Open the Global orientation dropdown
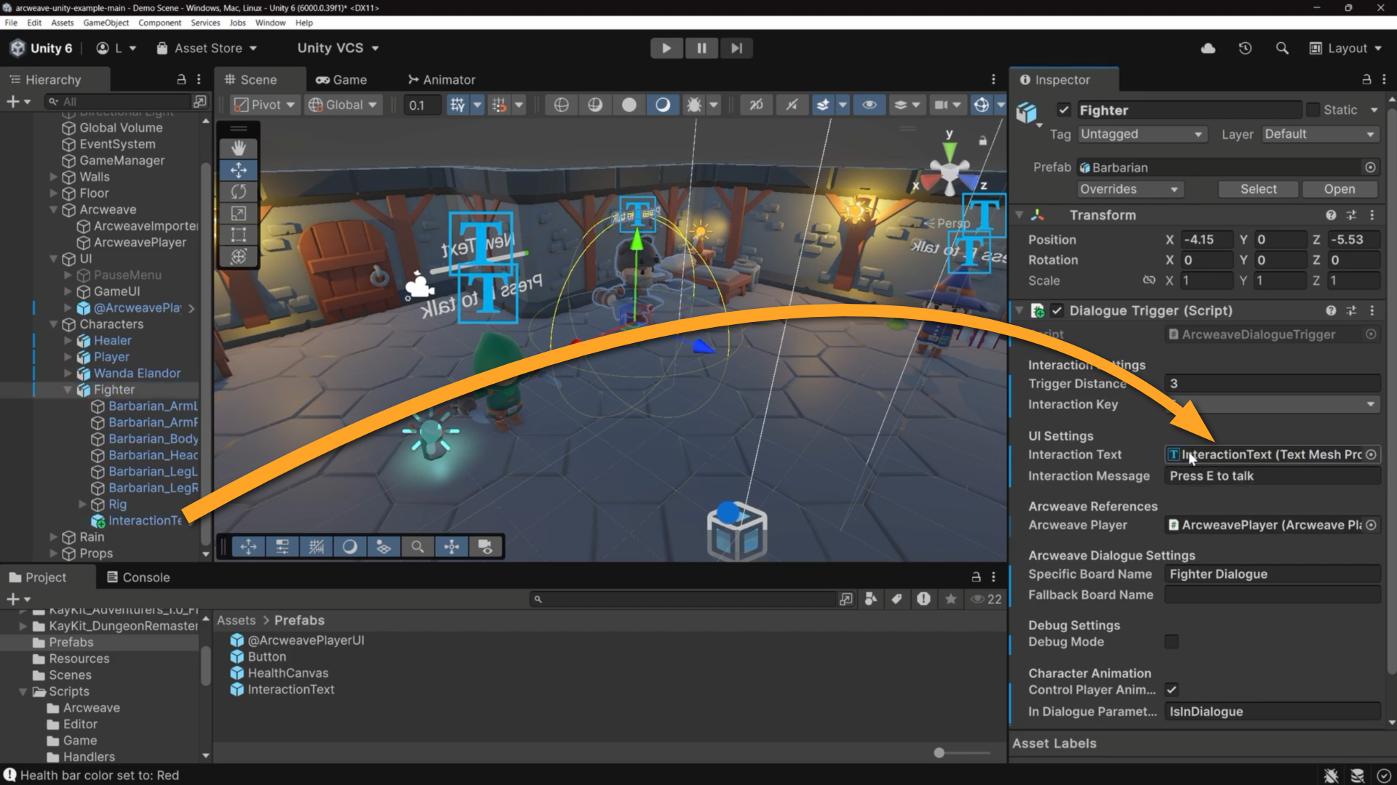Image resolution: width=1397 pixels, height=785 pixels. (343, 105)
